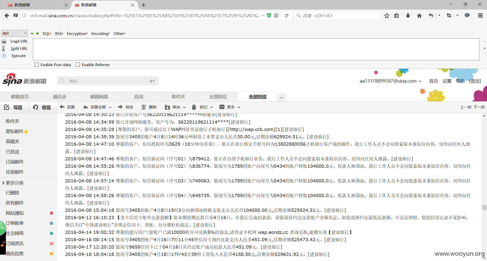
Task: Switch to 邮箱网盘 tab
Action: (x=99, y=97)
